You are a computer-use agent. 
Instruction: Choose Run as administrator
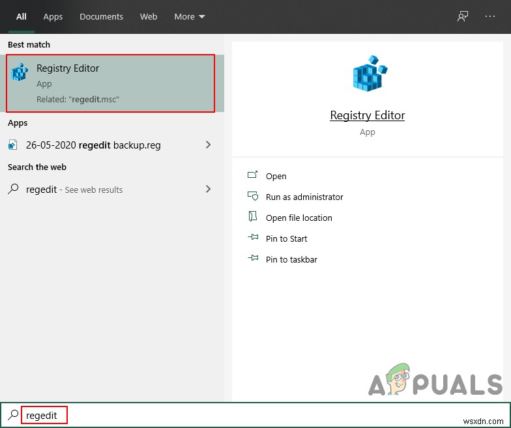304,197
